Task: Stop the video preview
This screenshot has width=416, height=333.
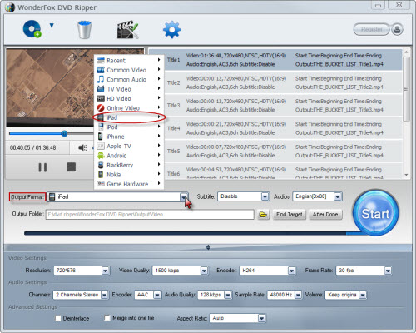Action: [x=71, y=167]
